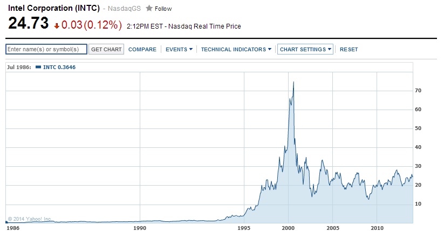The height and width of the screenshot is (231, 444).
Task: Click the 50 y-axis price label
Action: pos(418,128)
